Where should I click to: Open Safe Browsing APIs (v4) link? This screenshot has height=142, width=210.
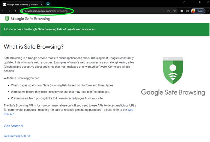(x=17, y=136)
